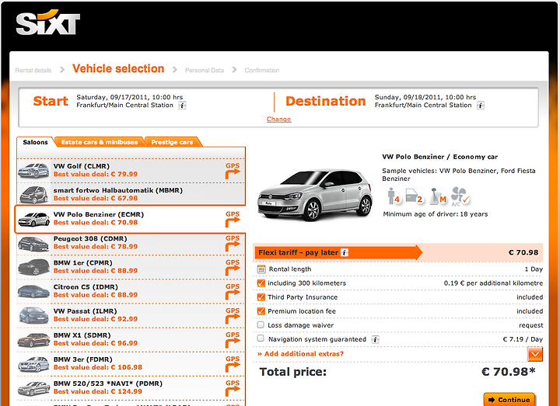Select BMW 520/523 *NAVI* (PDMR) row
This screenshot has width=560, height=406.
[x=131, y=388]
